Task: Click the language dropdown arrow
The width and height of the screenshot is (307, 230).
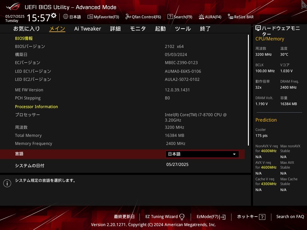Action: pyautogui.click(x=234, y=154)
